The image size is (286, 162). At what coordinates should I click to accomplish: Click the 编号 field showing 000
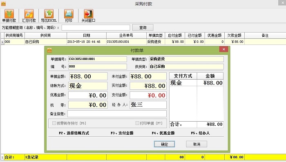tap(98, 67)
